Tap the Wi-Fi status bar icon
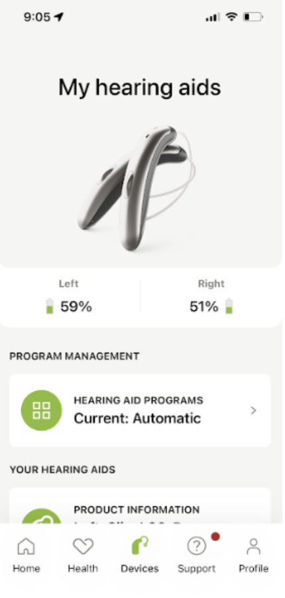 click(231, 17)
